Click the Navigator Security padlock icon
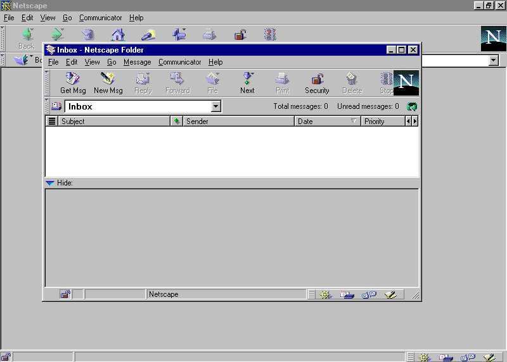The width and height of the screenshot is (507, 362). click(x=240, y=35)
